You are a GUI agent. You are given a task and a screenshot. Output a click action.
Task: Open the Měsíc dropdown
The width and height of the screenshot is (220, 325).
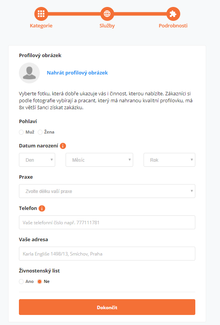[x=99, y=160]
